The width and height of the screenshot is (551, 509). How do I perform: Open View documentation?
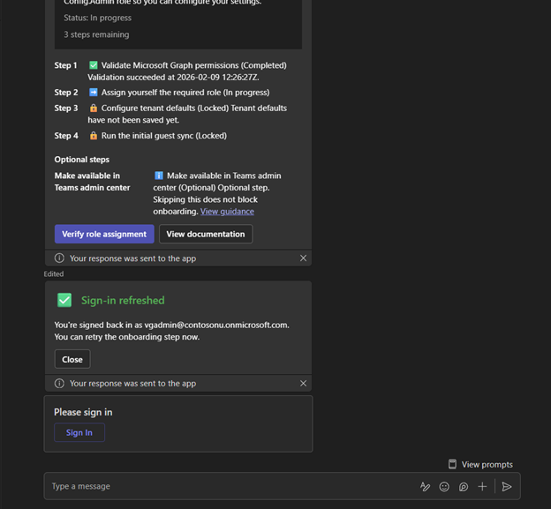click(x=206, y=234)
